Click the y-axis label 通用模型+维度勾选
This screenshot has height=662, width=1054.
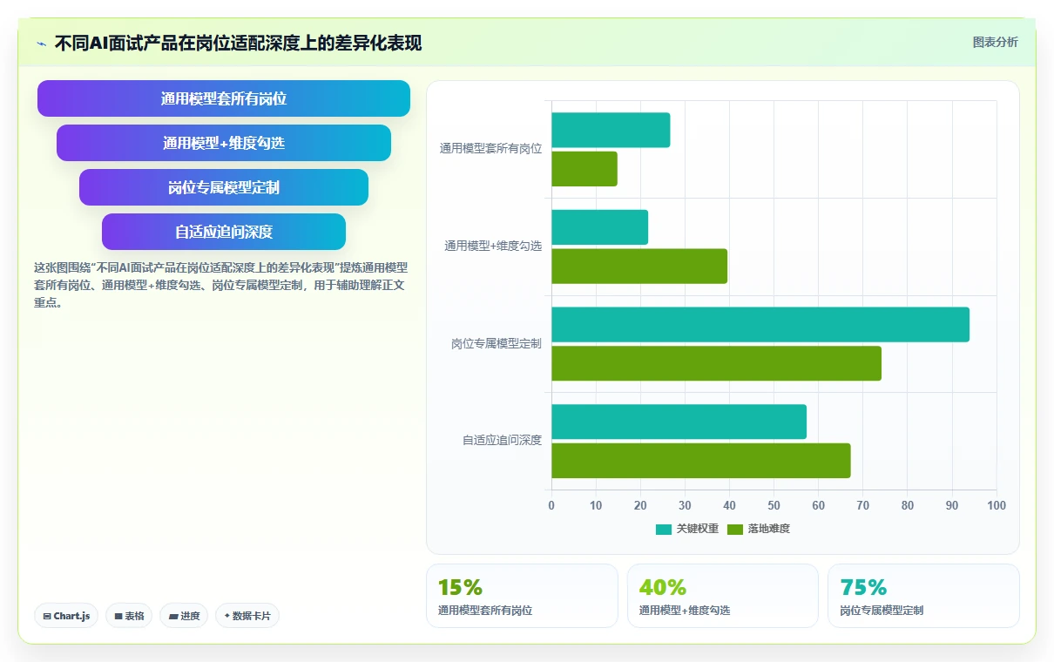click(493, 247)
